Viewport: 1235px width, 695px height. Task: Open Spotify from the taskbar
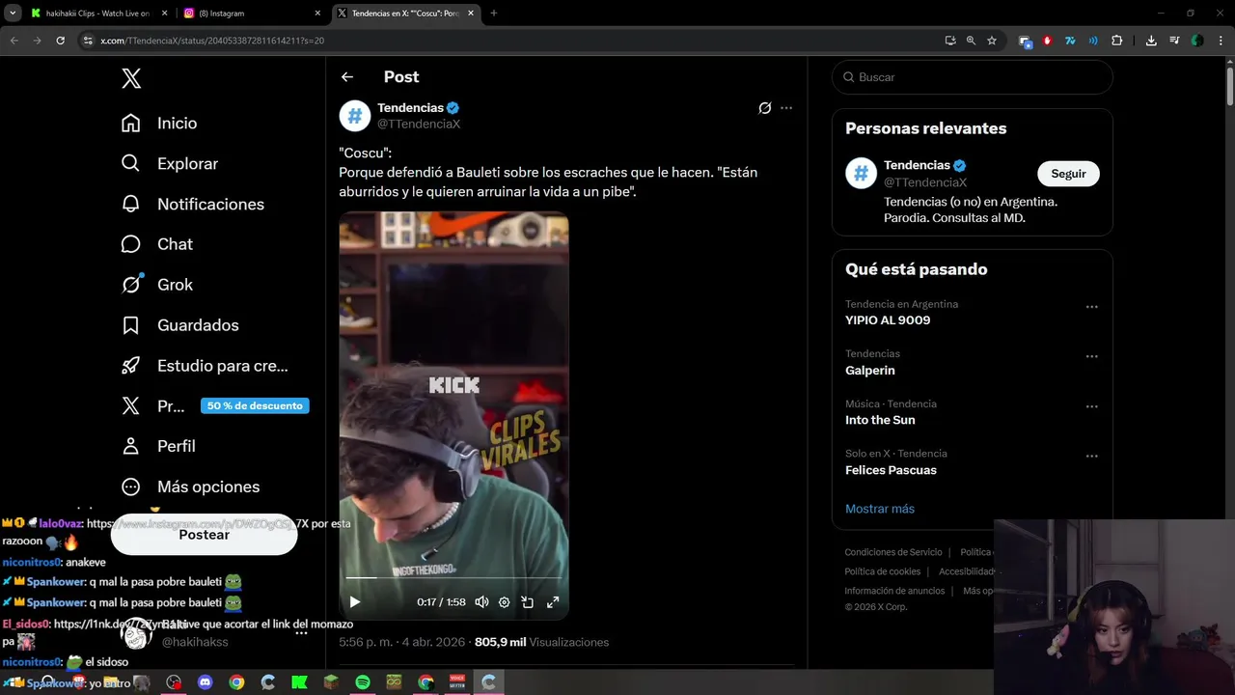(363, 682)
